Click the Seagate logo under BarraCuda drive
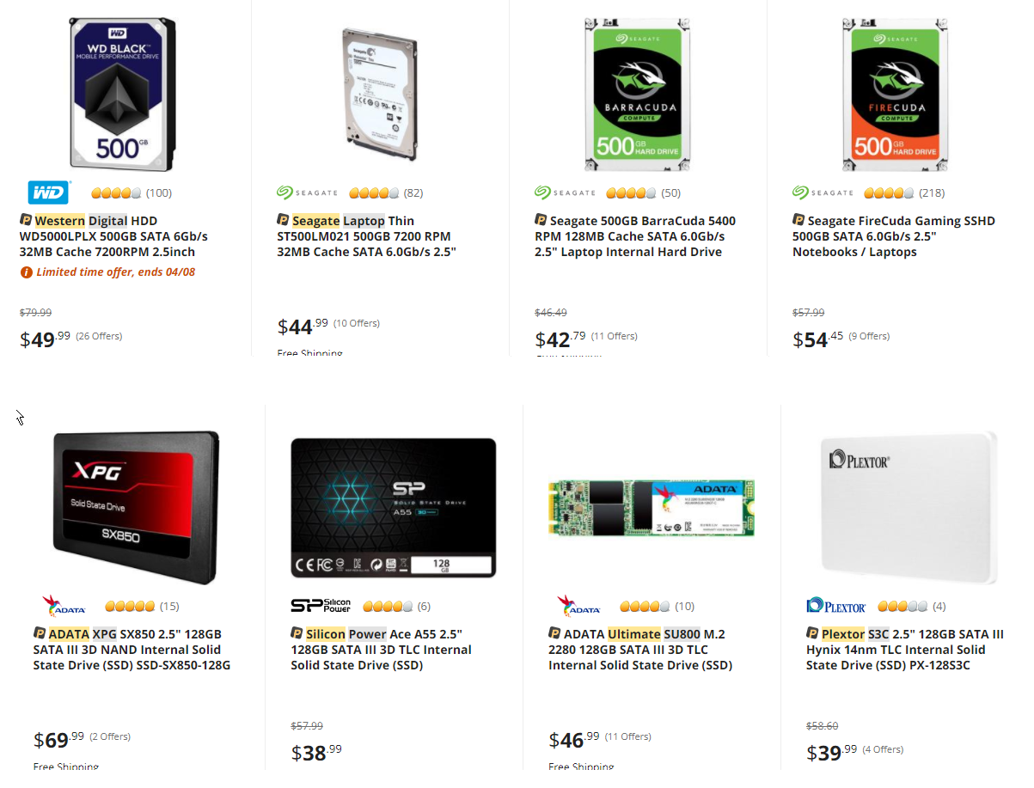Viewport: 1034px width, 788px height. pyautogui.click(x=565, y=192)
